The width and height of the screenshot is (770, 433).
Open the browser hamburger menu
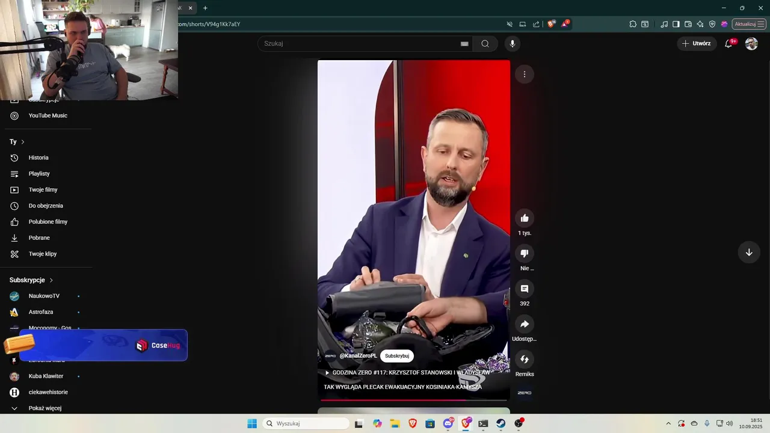pyautogui.click(x=761, y=24)
